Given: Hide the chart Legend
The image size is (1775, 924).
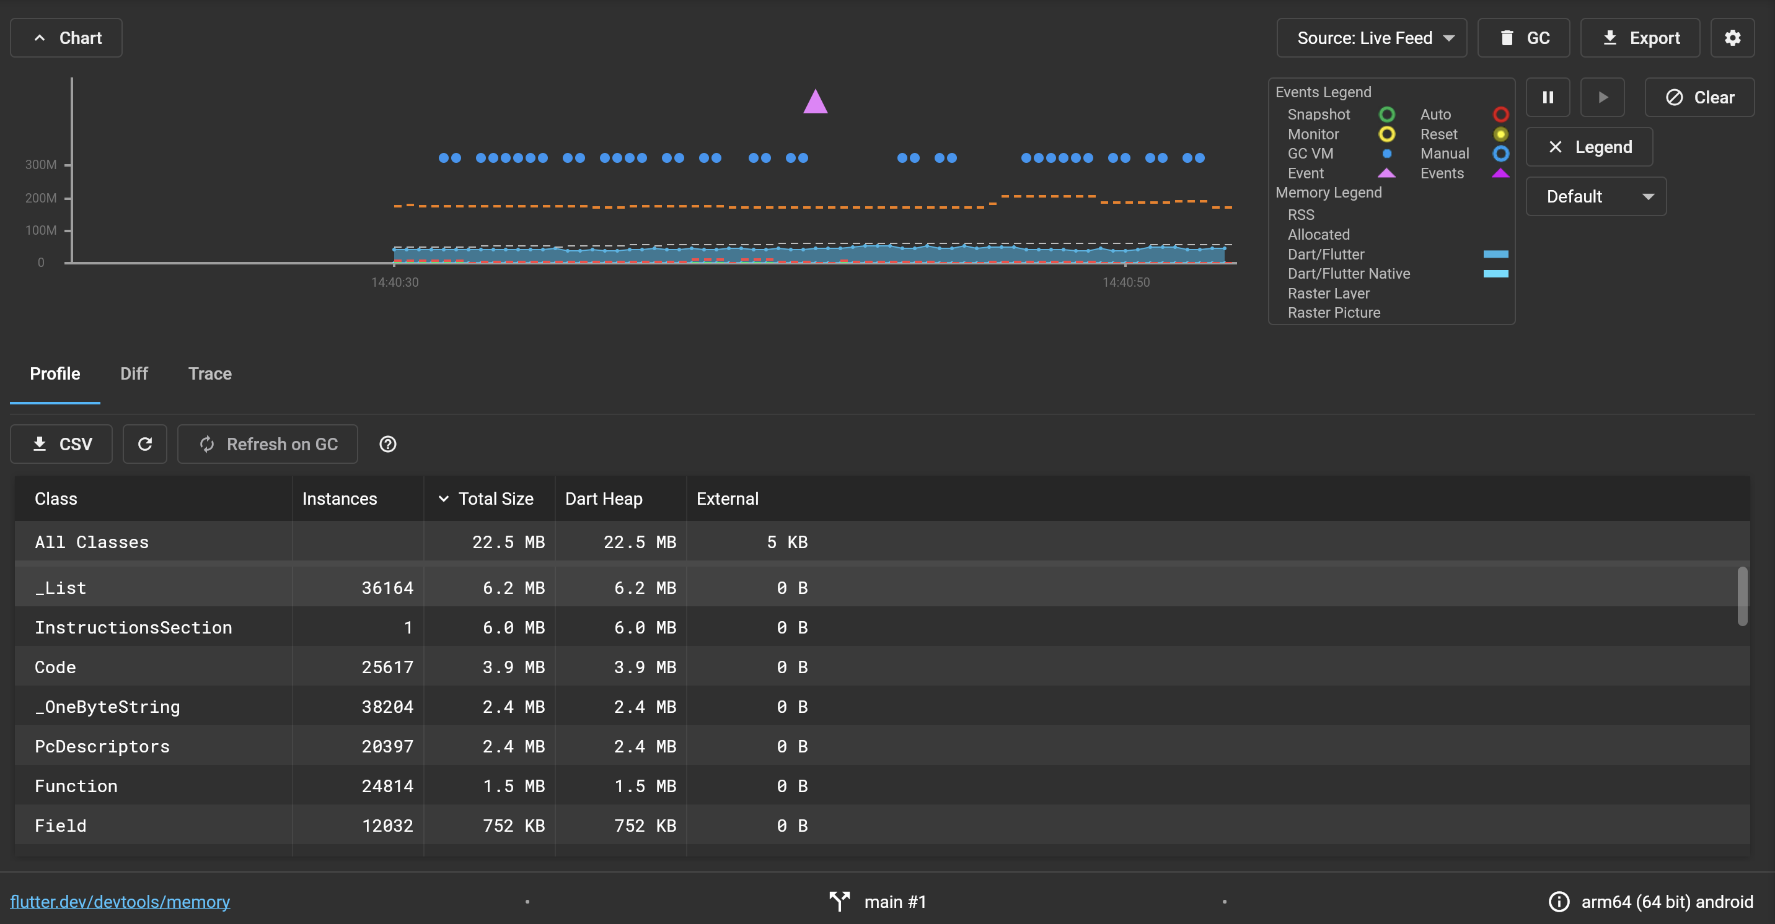Looking at the screenshot, I should click(x=1589, y=147).
